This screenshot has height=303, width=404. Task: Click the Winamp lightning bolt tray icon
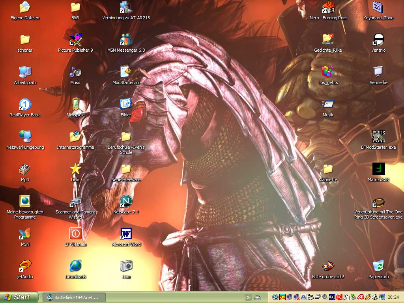pos(367,297)
